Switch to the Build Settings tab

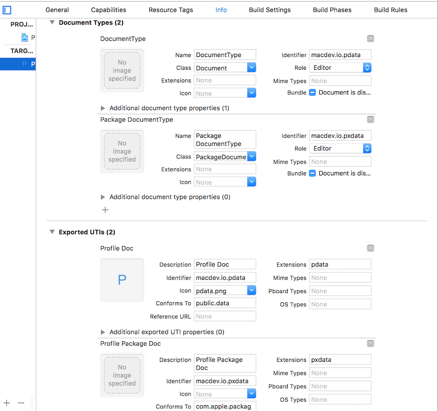tap(270, 10)
